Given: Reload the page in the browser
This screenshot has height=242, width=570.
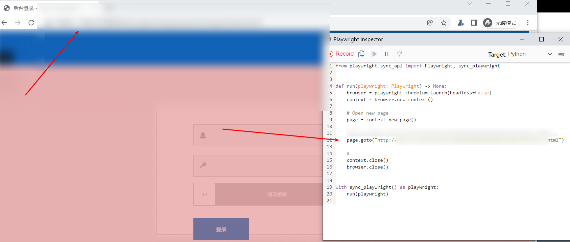Looking at the screenshot, I should click(x=31, y=23).
